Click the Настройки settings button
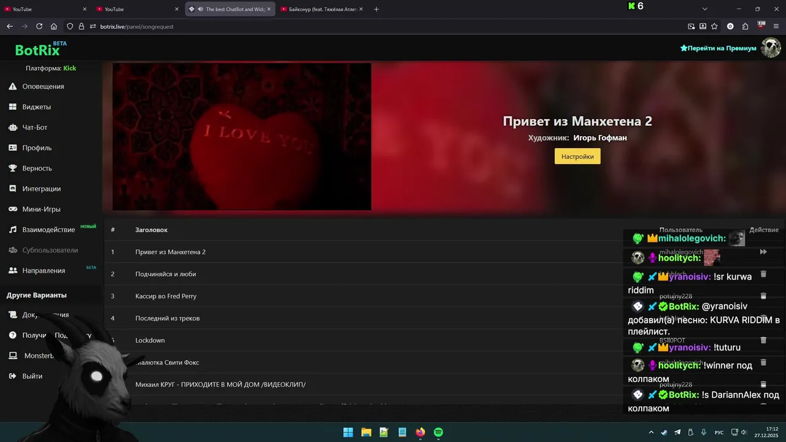This screenshot has height=442, width=786. (x=577, y=157)
